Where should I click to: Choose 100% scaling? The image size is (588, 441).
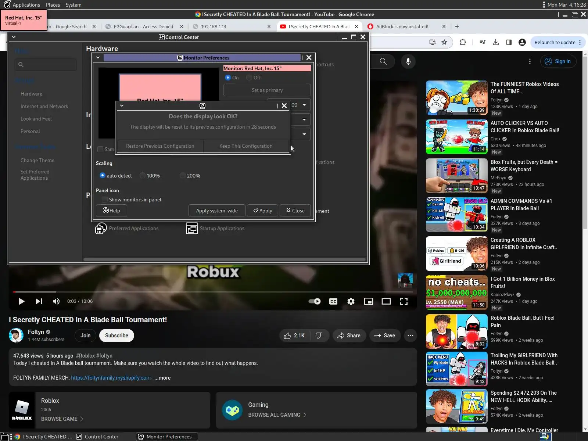(x=143, y=176)
